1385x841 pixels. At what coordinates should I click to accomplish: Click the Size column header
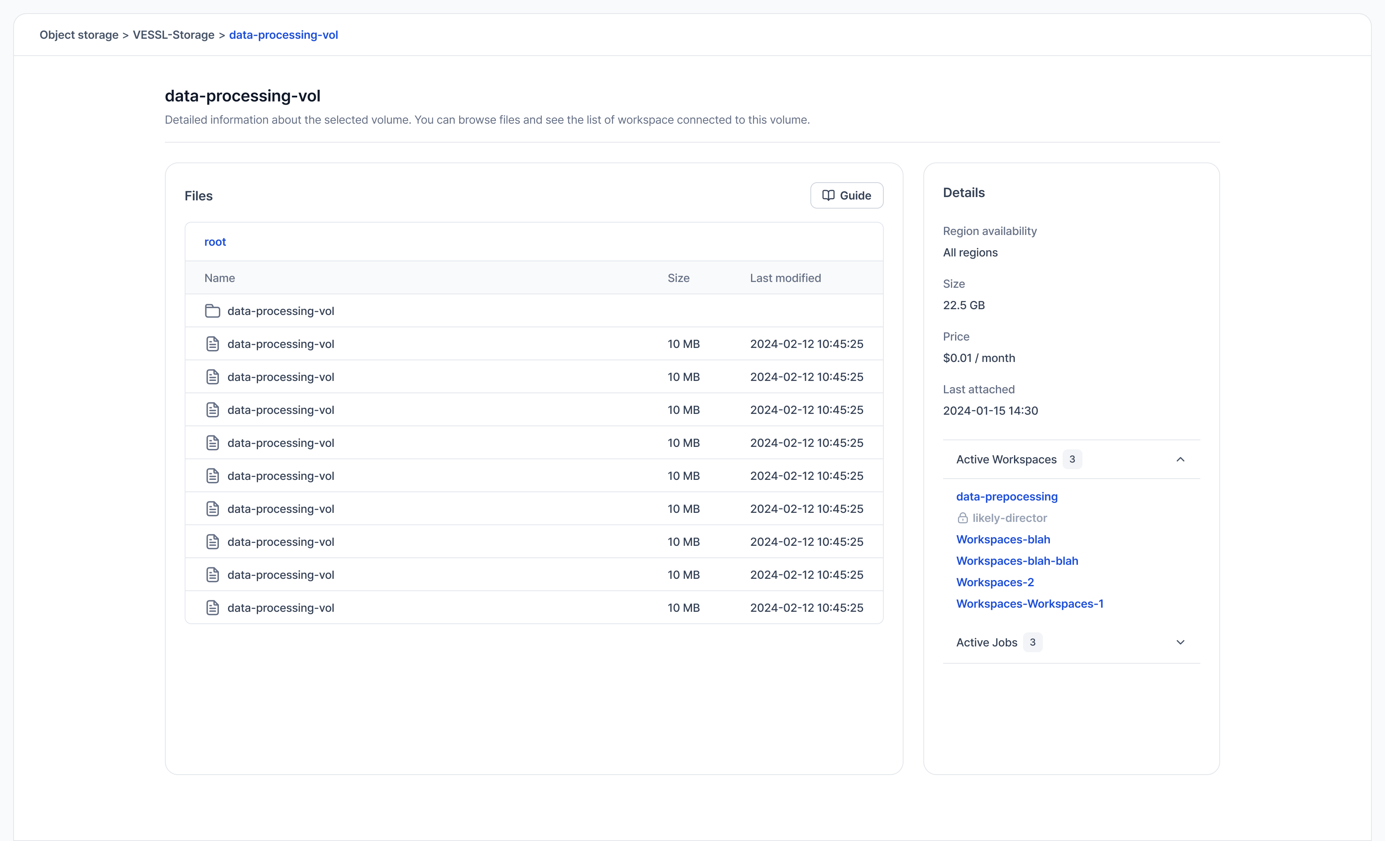click(678, 278)
